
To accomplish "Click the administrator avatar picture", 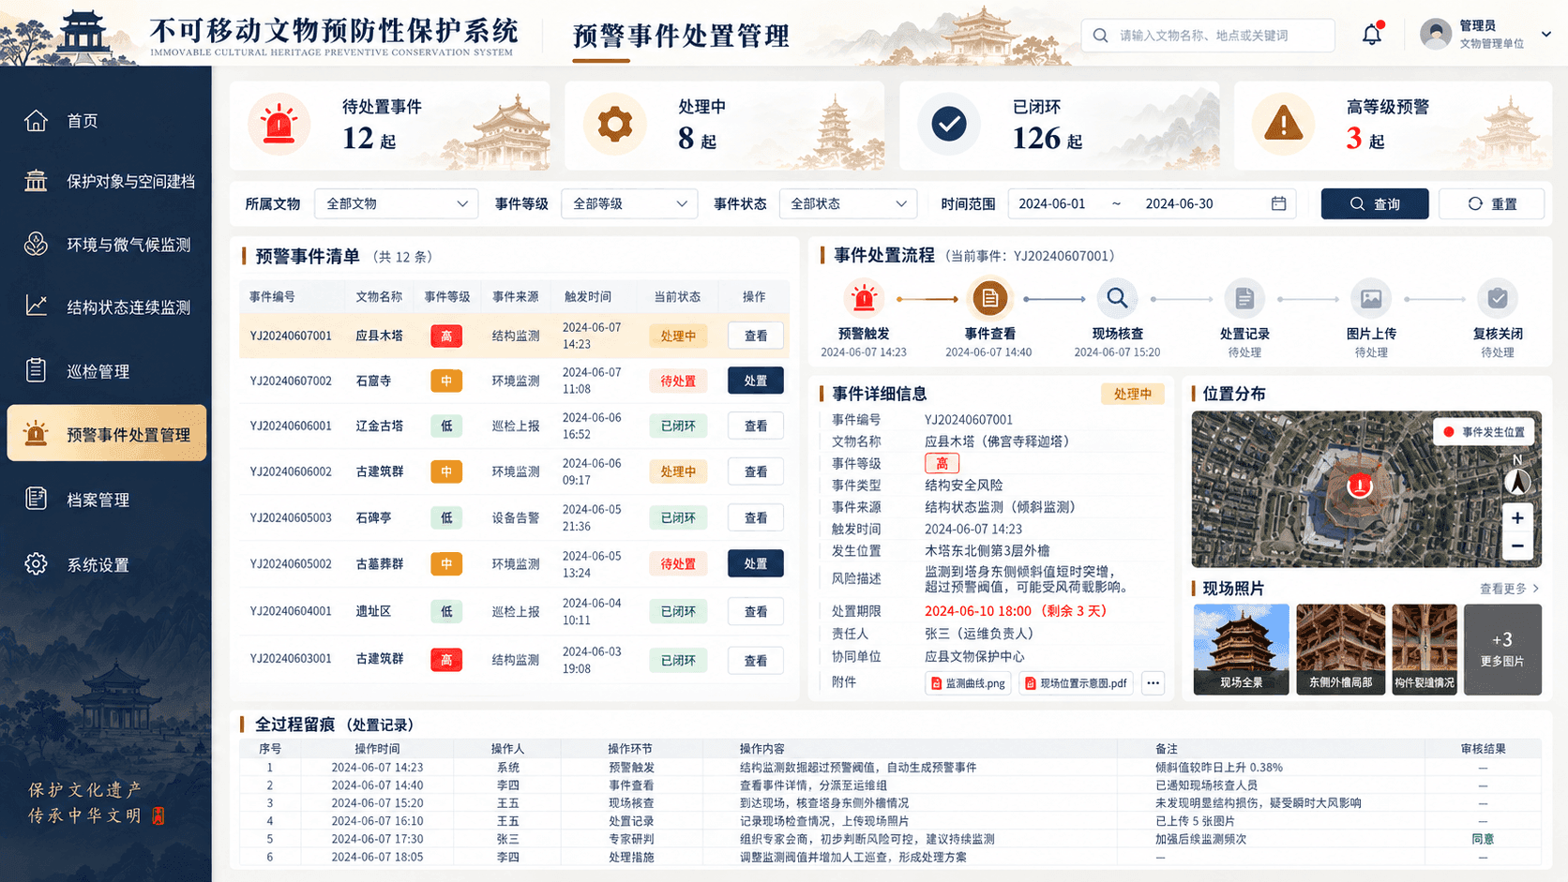I will coord(1436,35).
